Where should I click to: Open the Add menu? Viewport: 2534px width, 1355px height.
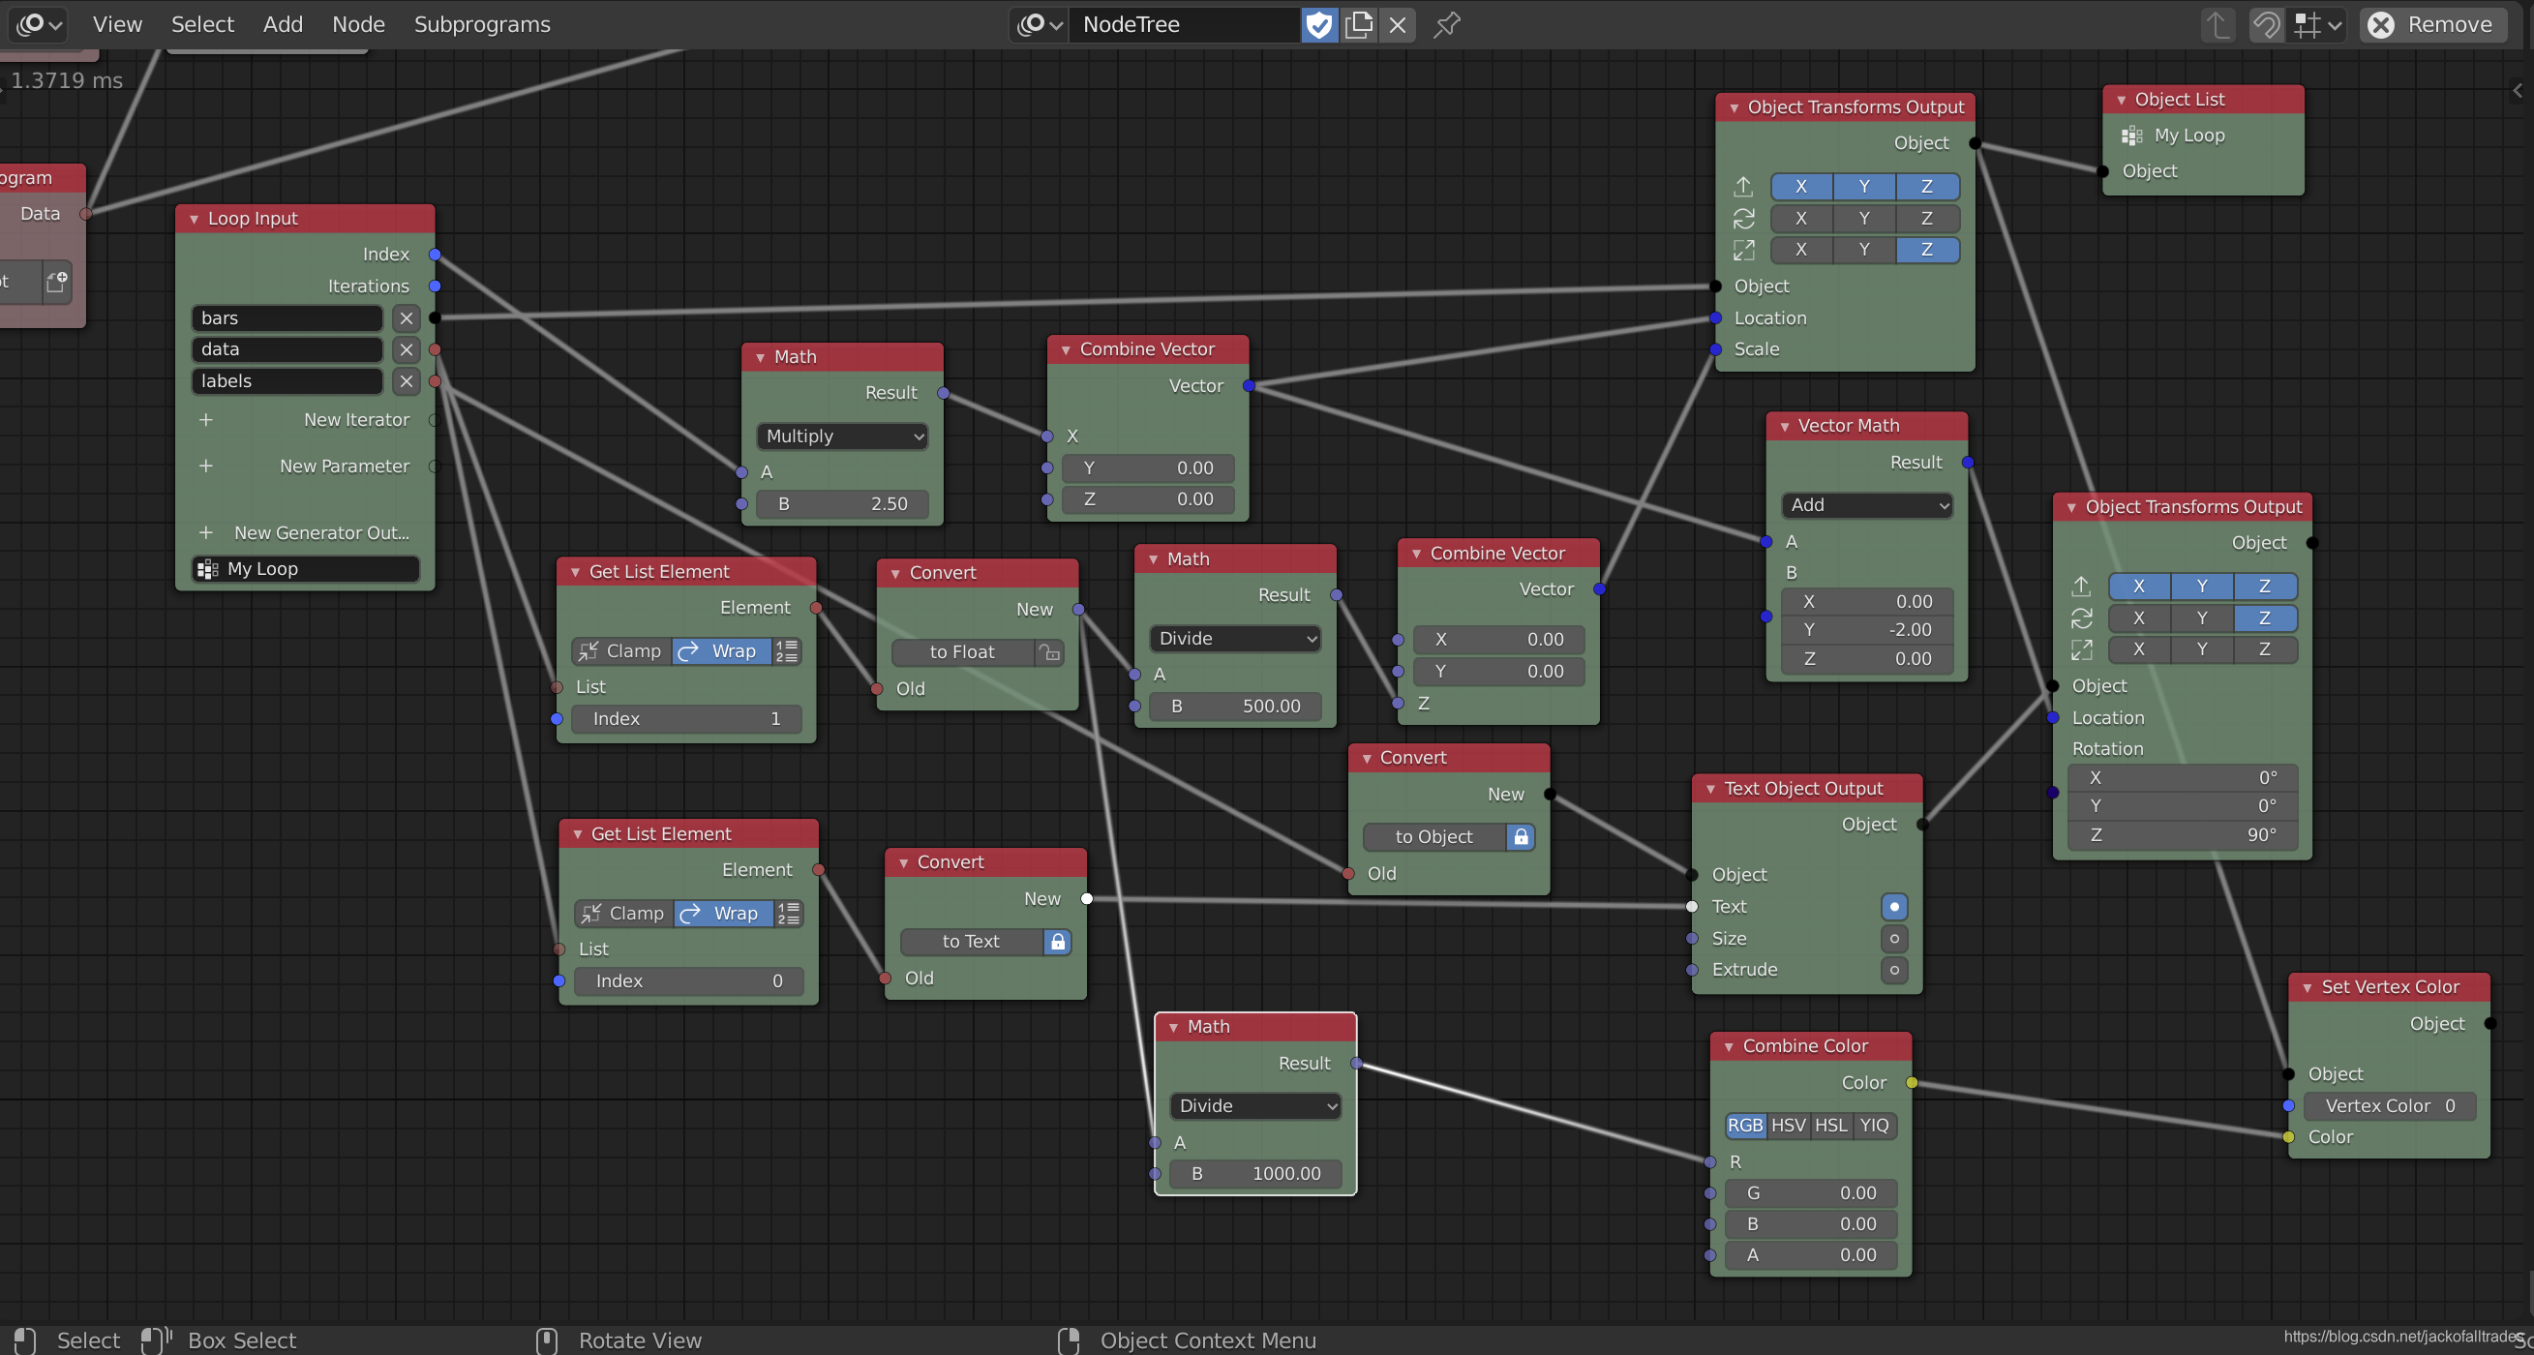coord(283,24)
